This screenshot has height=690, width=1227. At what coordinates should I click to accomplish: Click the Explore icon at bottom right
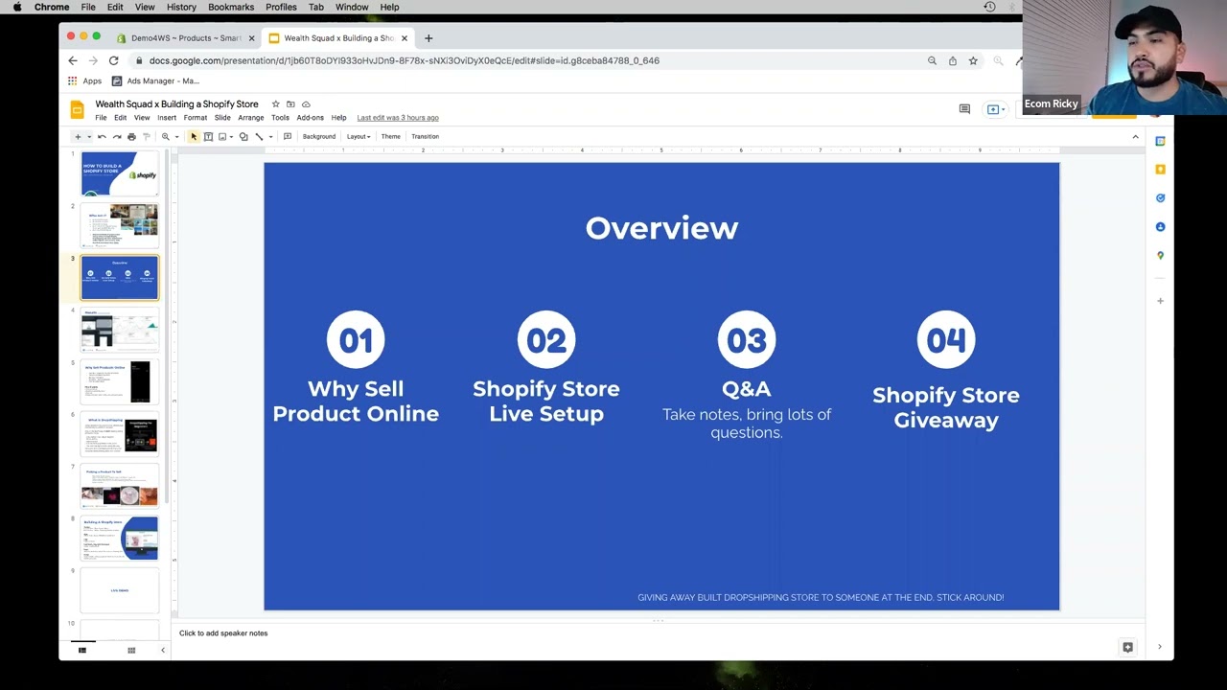point(1127,648)
